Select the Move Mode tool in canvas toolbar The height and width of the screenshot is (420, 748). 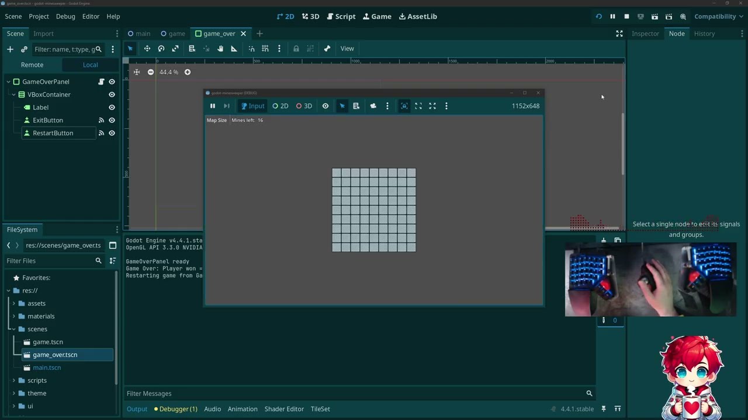click(147, 48)
